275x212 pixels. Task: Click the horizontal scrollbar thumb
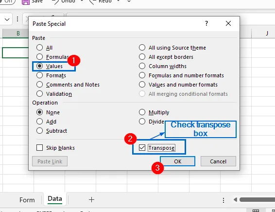[x=257, y=200]
